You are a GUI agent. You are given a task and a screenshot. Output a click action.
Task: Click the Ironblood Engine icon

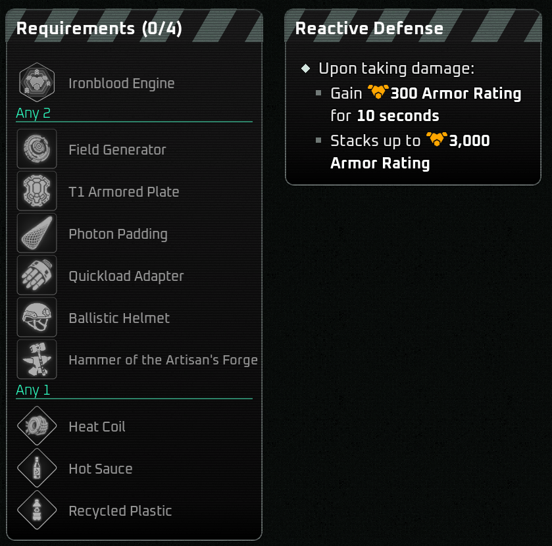point(37,83)
